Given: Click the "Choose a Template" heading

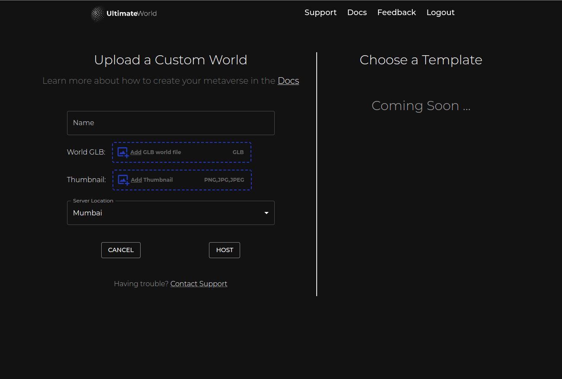Looking at the screenshot, I should (421, 60).
